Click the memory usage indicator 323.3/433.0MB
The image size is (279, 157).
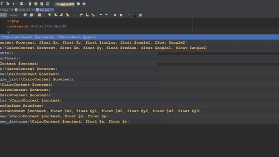click(x=65, y=4)
